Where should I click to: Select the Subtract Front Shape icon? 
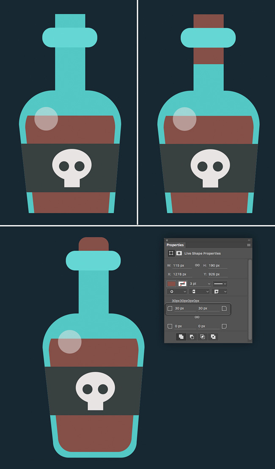click(192, 337)
